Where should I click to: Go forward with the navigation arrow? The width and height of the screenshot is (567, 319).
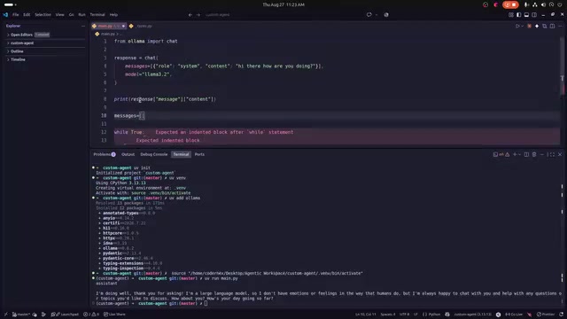[x=198, y=15]
